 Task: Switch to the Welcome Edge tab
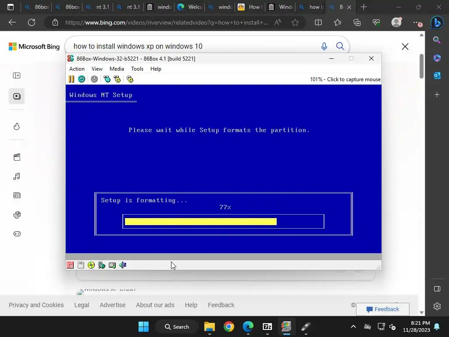[x=189, y=7]
